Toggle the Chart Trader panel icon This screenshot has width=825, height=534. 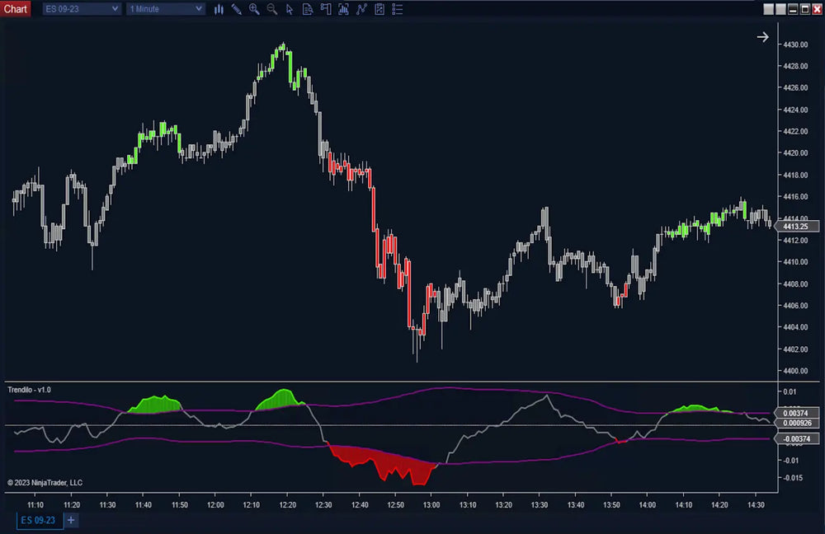pos(325,9)
